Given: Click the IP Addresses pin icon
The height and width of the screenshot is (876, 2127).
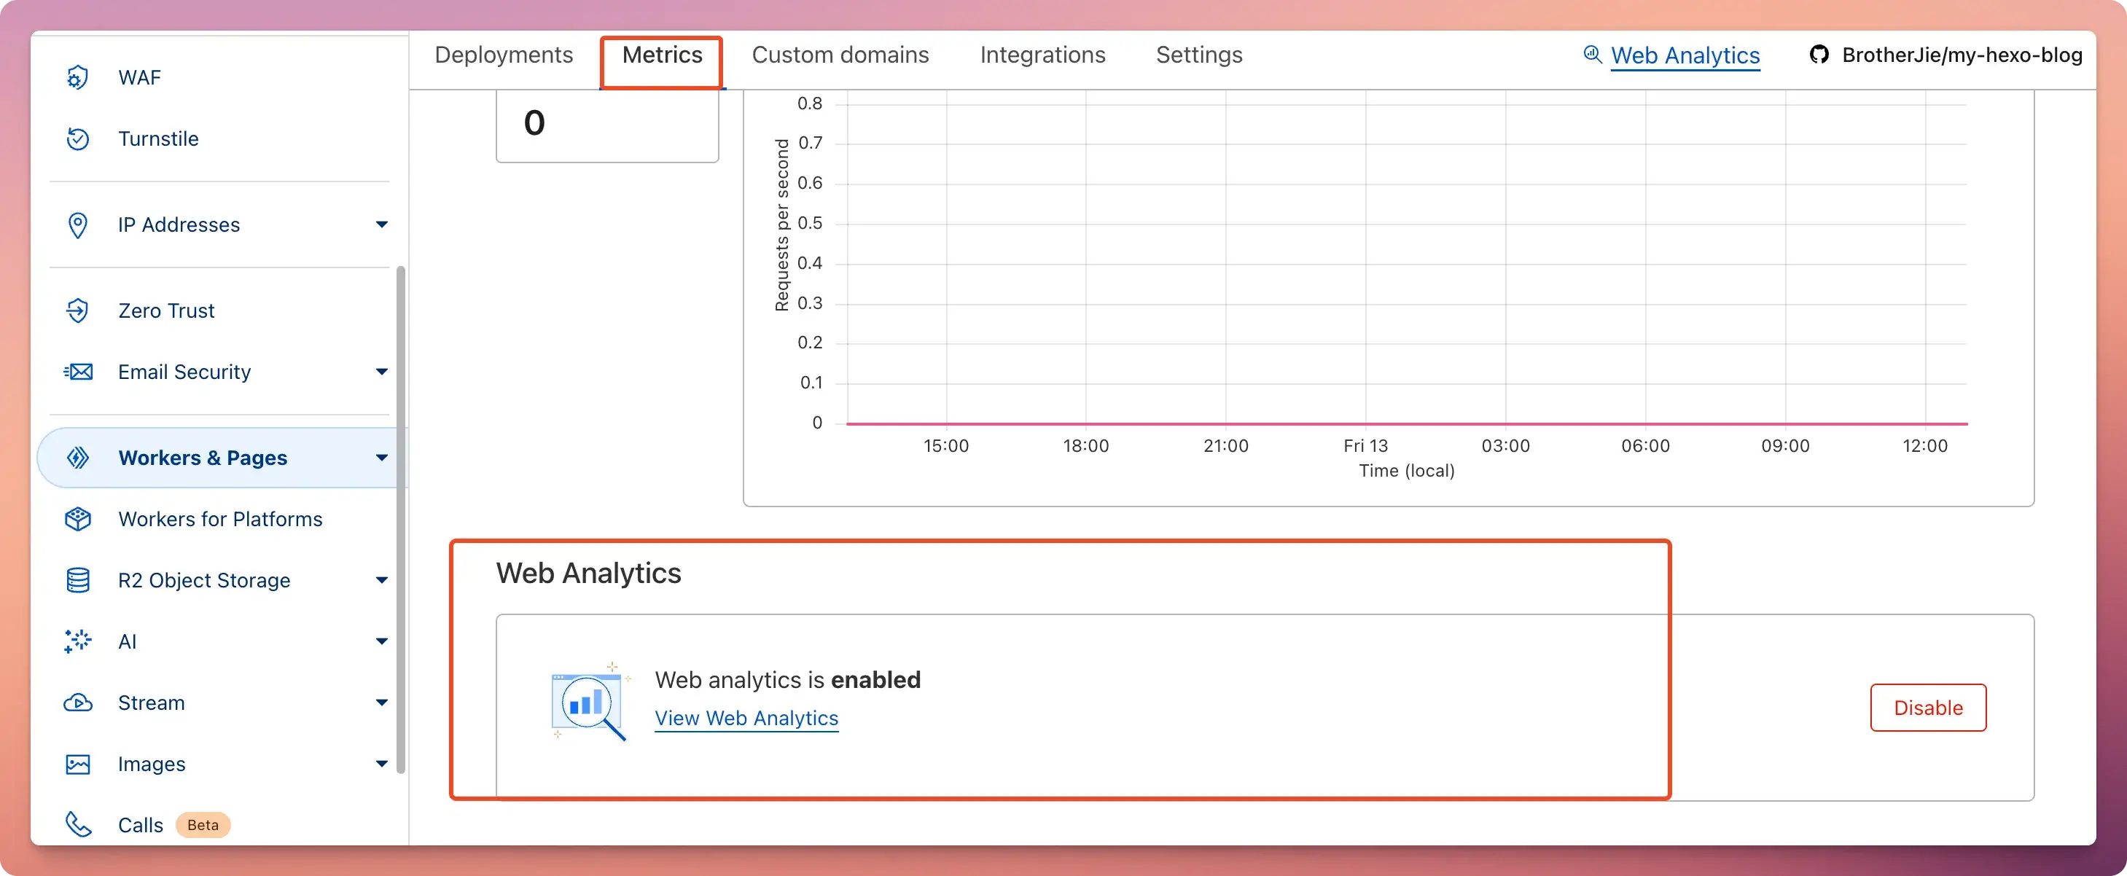Looking at the screenshot, I should 77,224.
